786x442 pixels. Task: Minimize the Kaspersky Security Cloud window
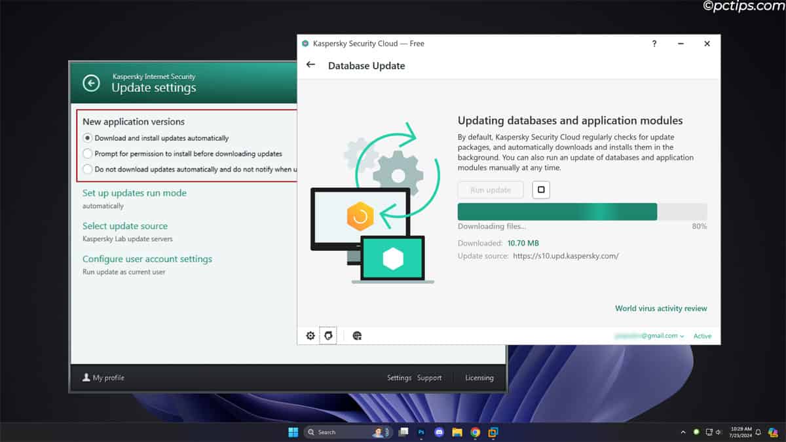tap(681, 44)
